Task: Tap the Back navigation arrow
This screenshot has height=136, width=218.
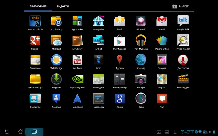Action: (x=7, y=132)
